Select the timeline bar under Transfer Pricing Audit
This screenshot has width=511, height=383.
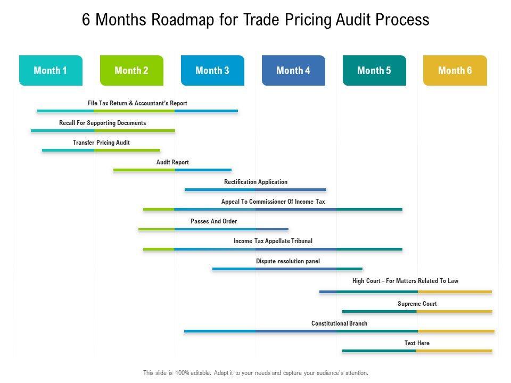101,151
